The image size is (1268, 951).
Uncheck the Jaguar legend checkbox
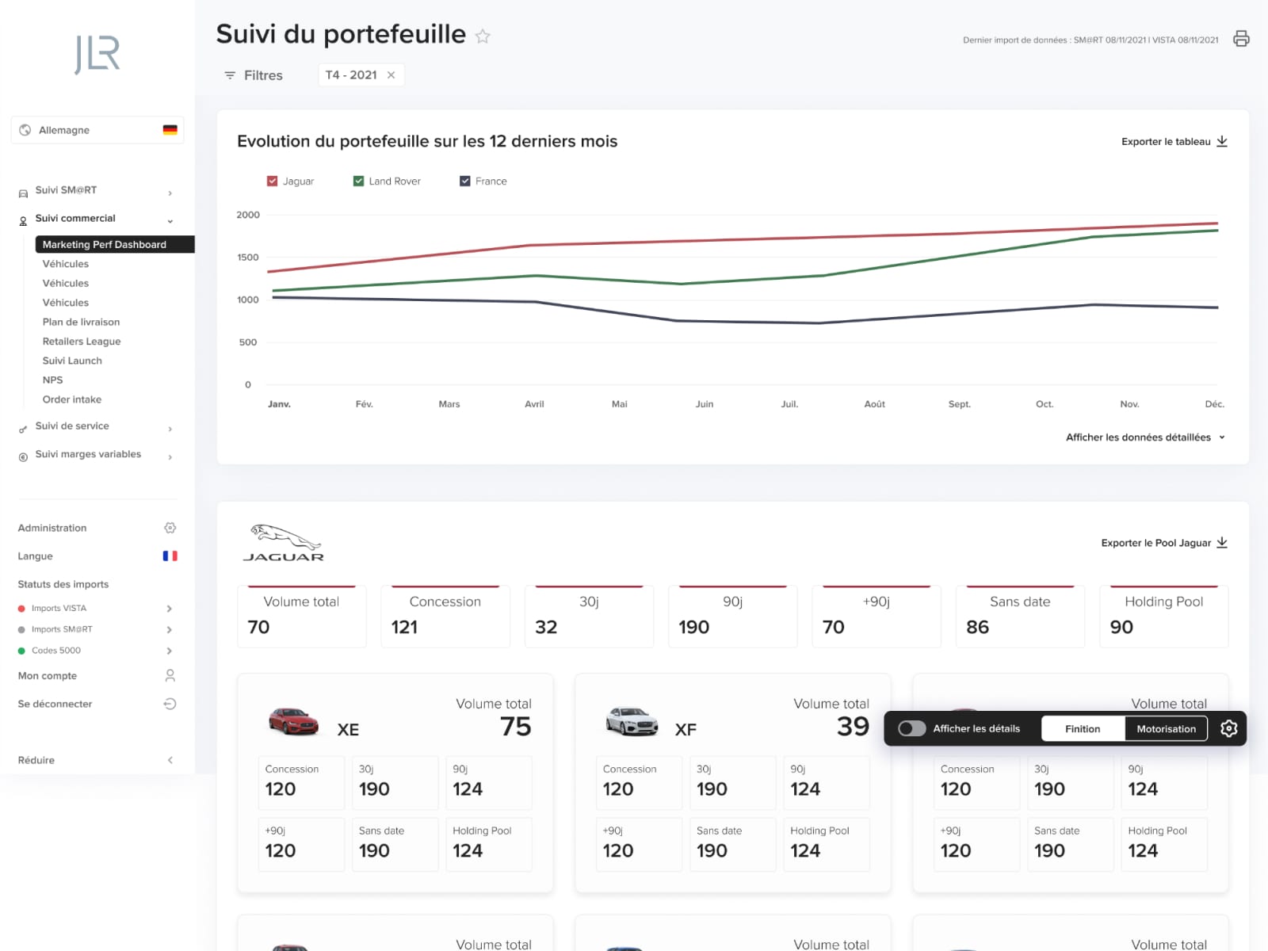273,181
